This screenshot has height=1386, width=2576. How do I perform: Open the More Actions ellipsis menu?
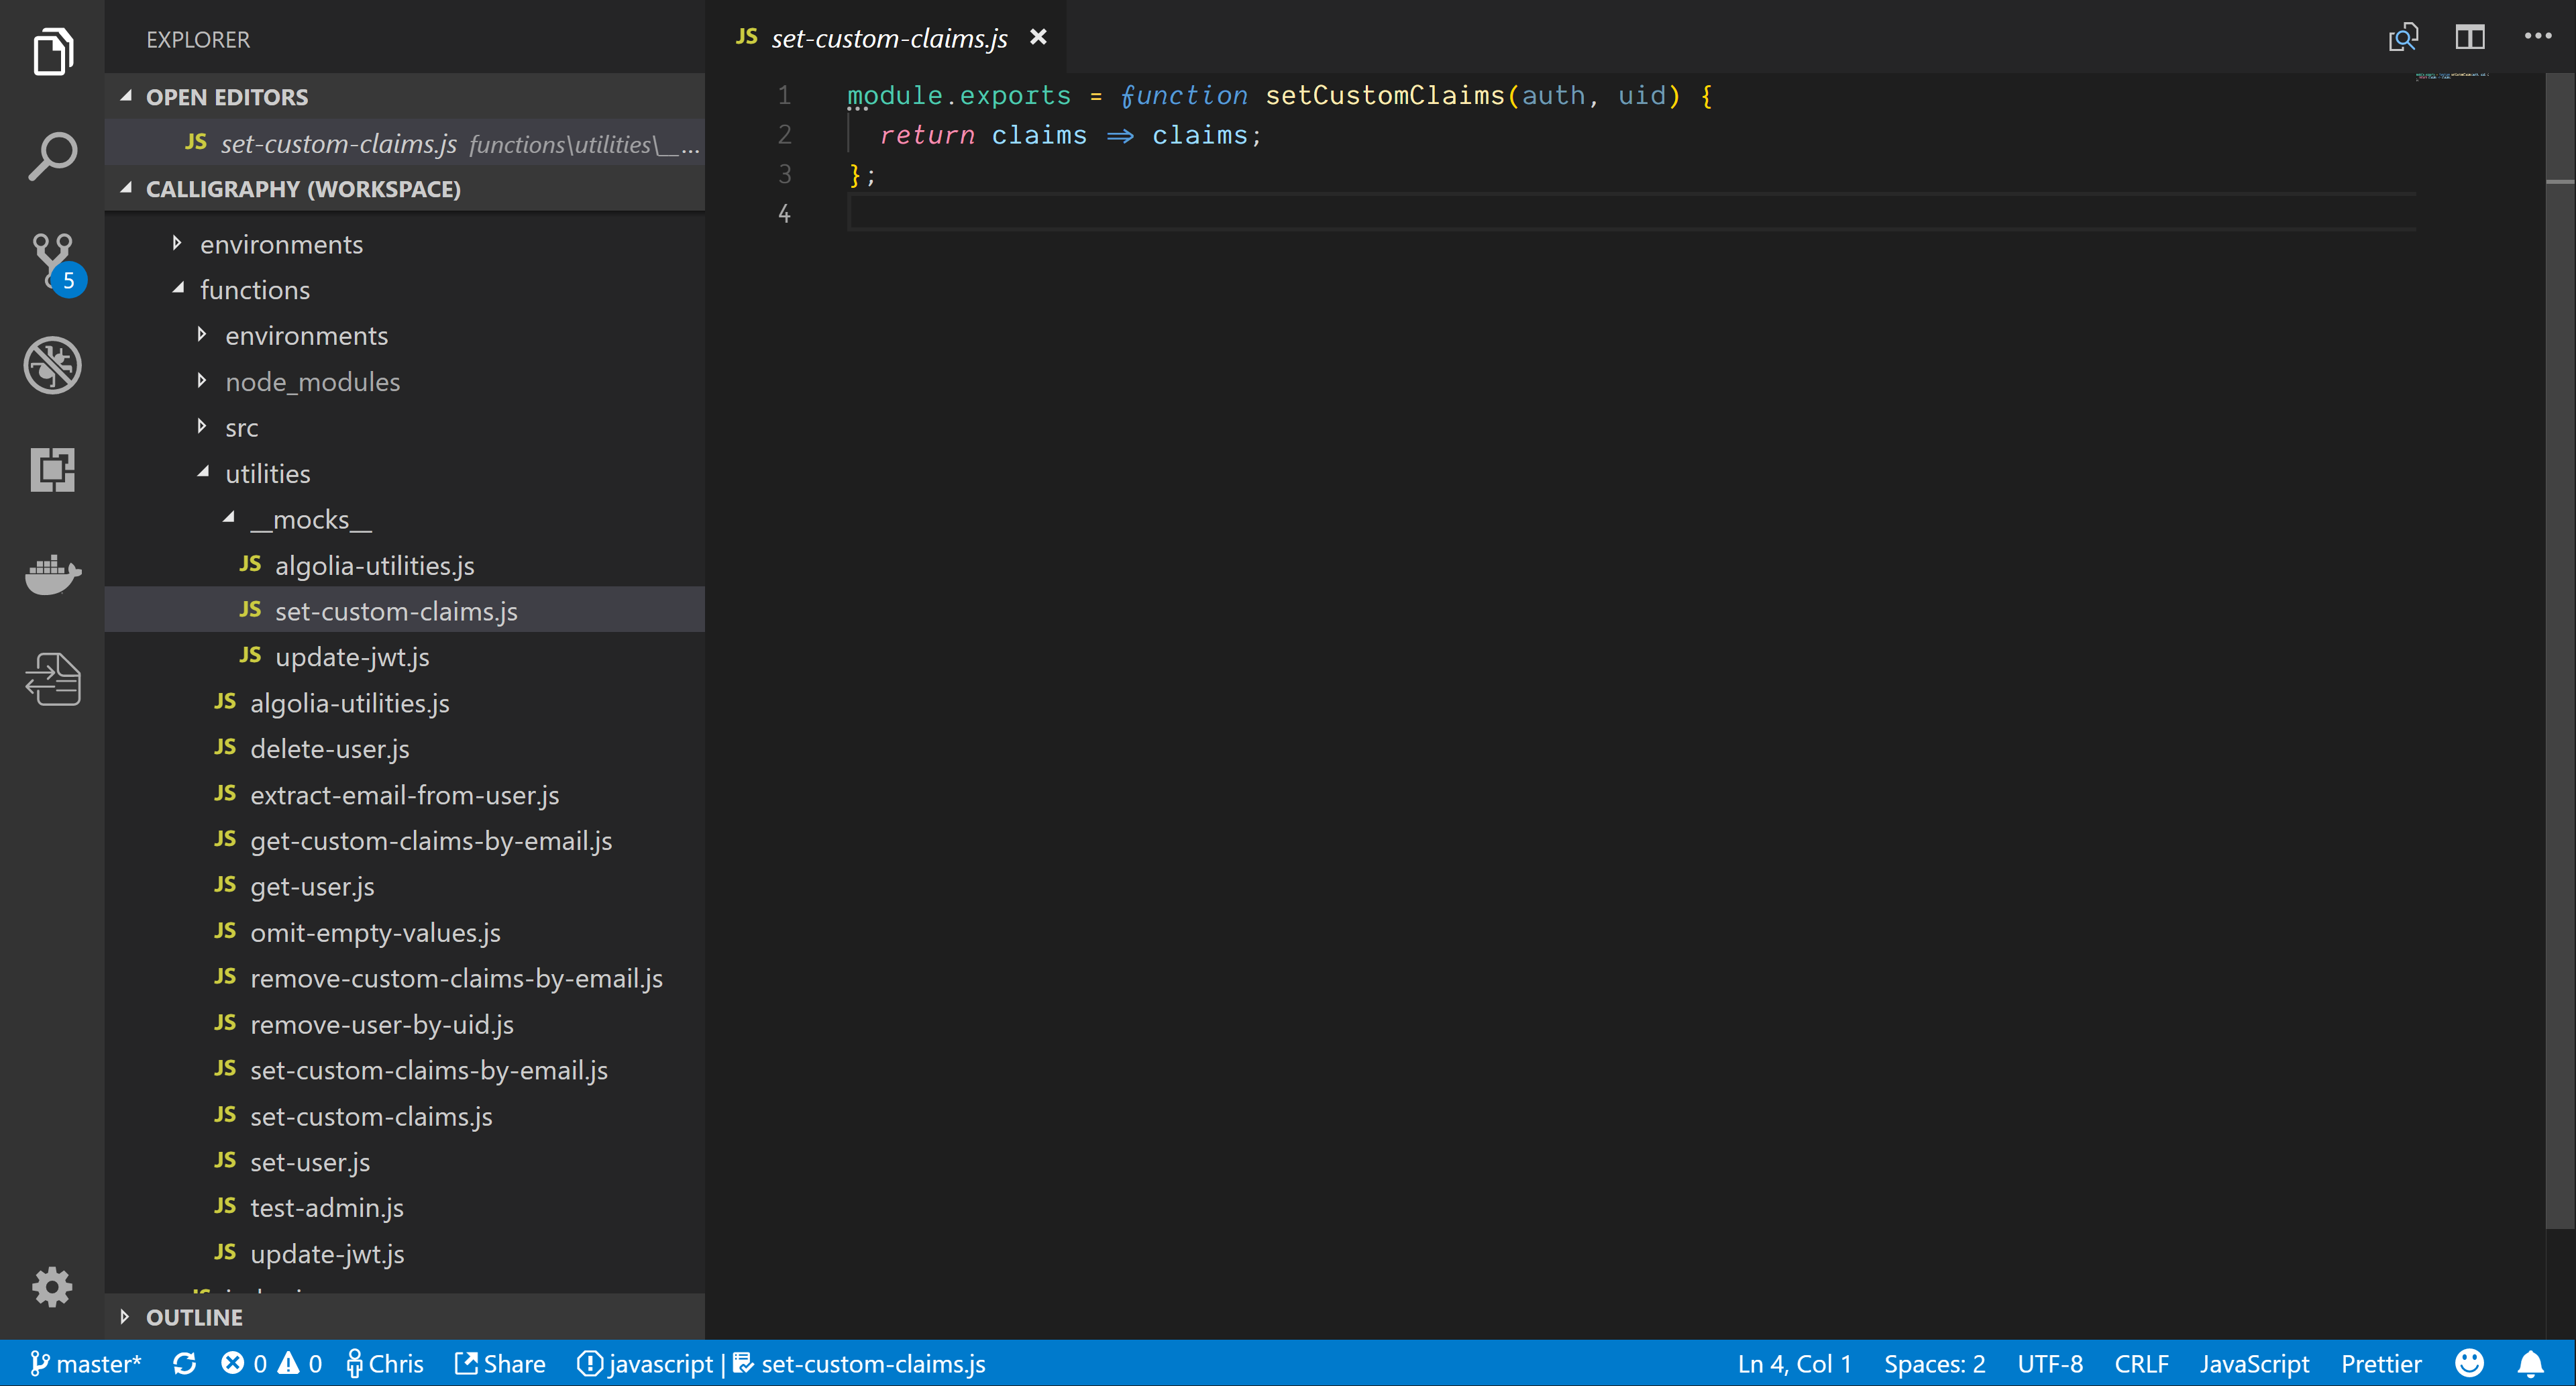click(2537, 37)
